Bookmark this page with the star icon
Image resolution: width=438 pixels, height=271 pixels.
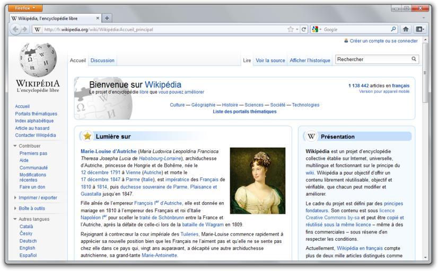pos(291,30)
